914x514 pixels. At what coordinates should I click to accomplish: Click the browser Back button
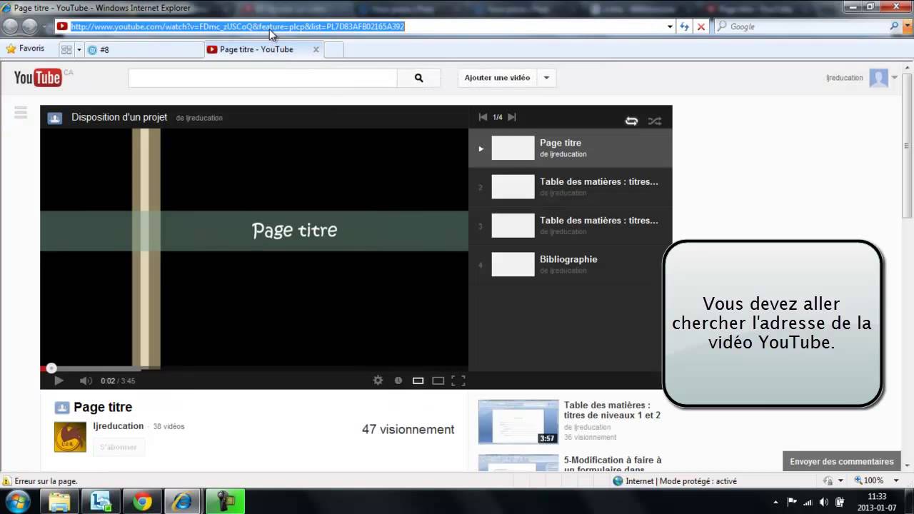(x=10, y=26)
